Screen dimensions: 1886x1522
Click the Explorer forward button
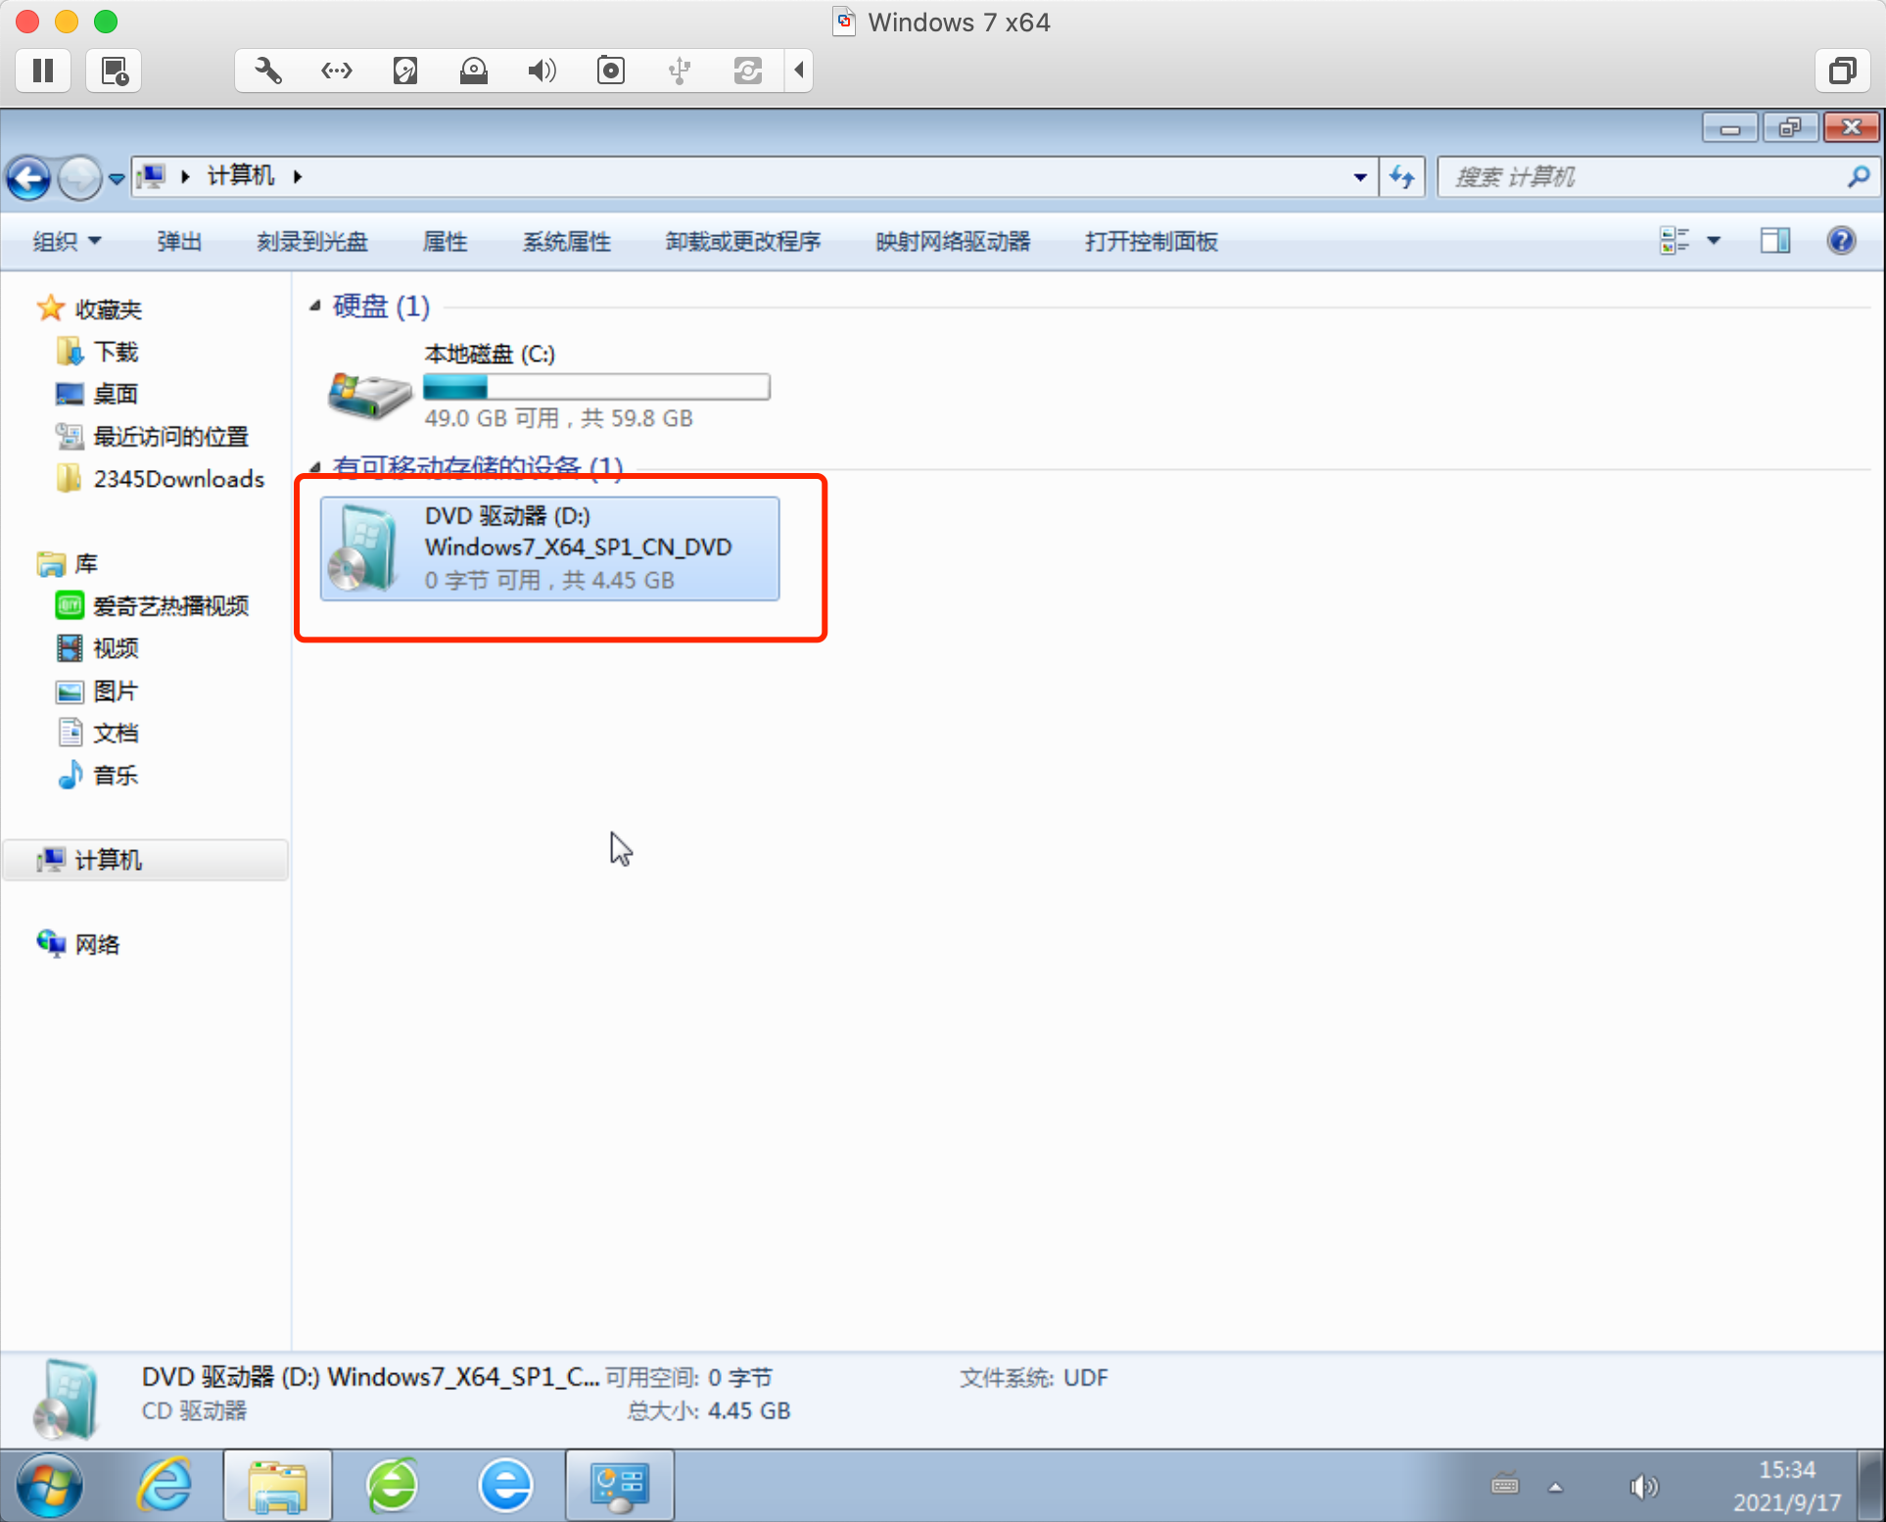(x=79, y=178)
